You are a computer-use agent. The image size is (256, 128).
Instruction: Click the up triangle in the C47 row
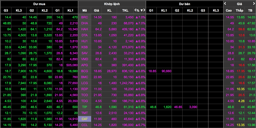point(137,119)
